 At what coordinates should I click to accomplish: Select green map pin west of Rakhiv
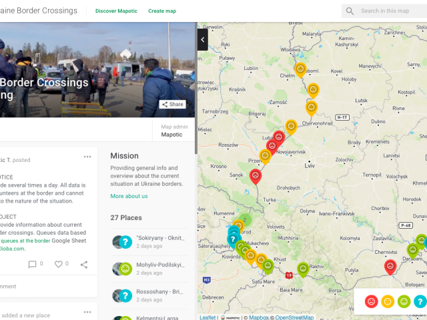(303, 269)
